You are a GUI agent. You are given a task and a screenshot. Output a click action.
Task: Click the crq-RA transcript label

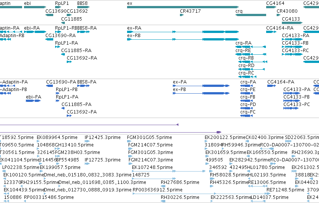coord(244,43)
